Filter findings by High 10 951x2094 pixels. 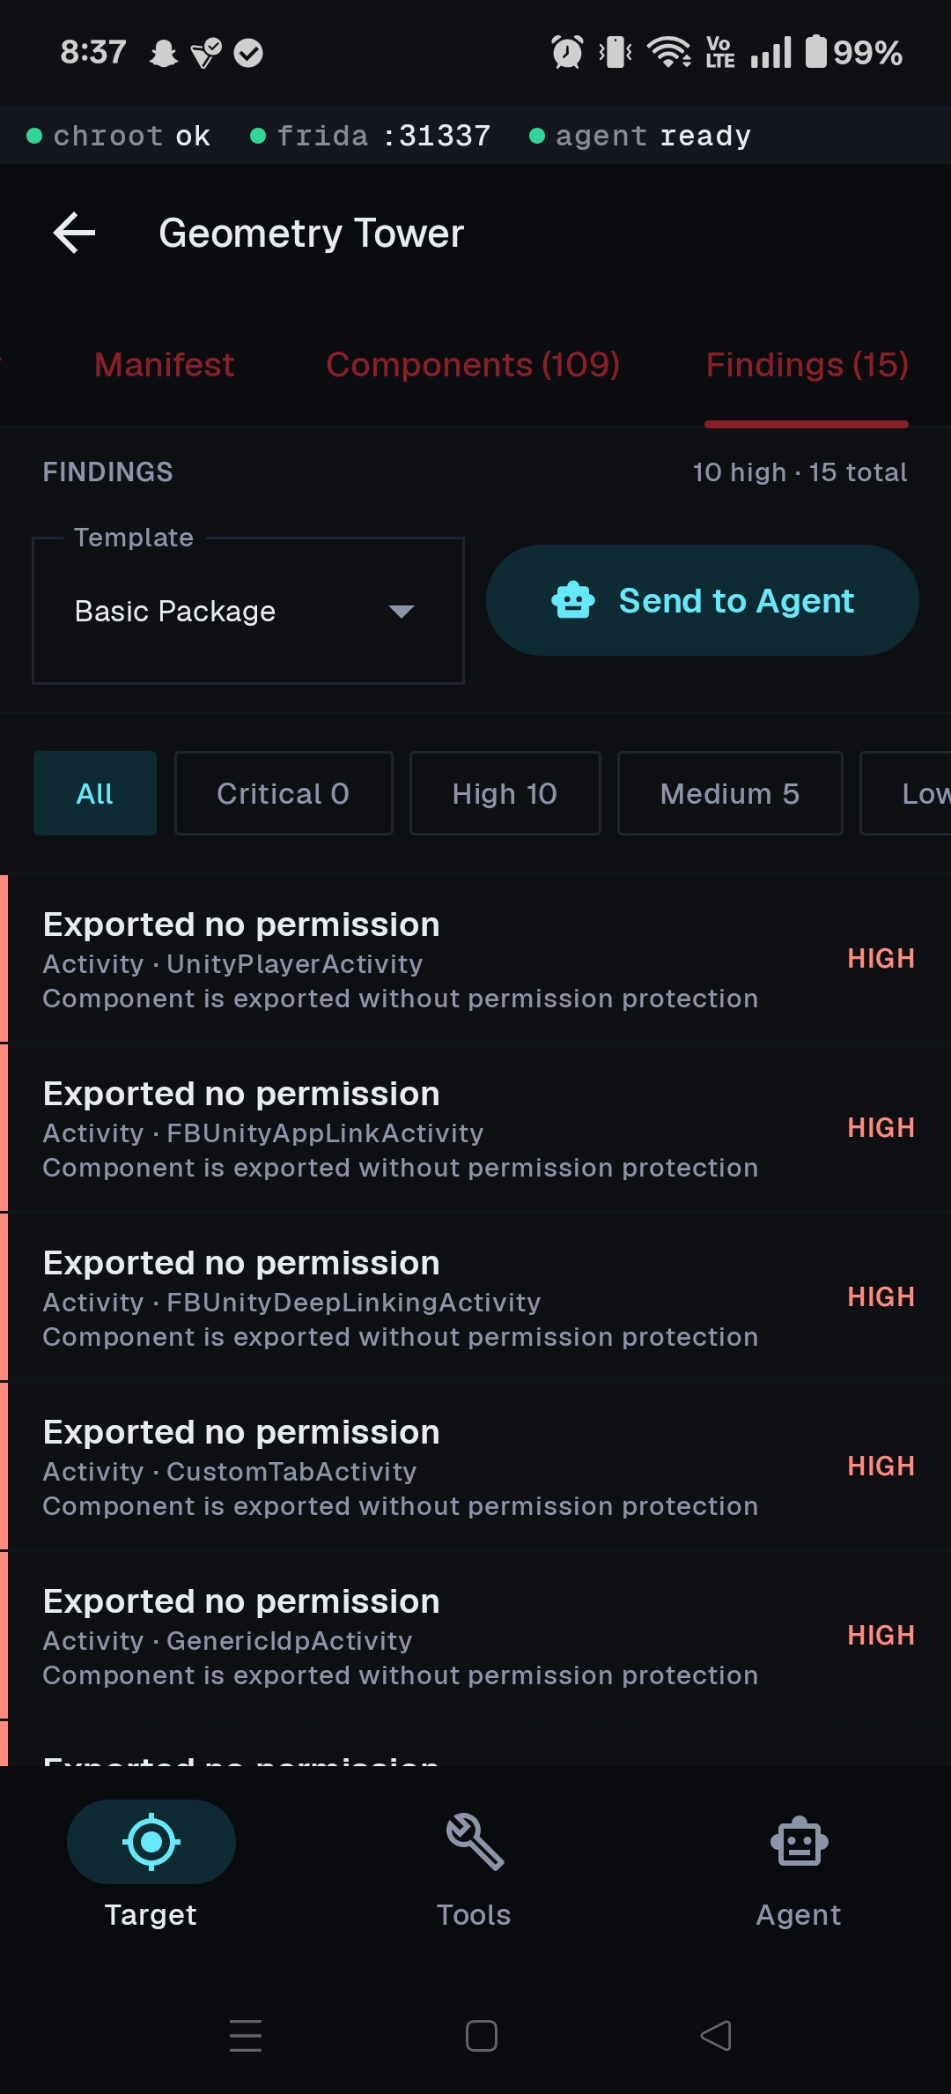click(505, 793)
